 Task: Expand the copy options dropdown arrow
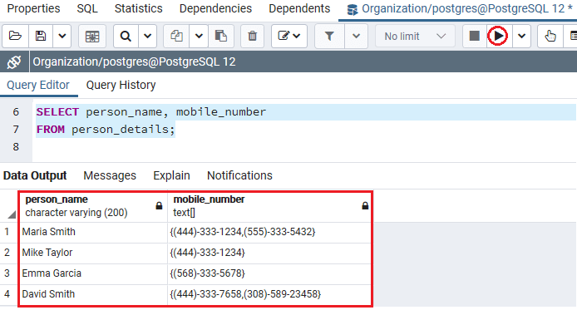[x=199, y=36]
